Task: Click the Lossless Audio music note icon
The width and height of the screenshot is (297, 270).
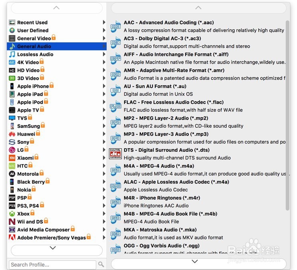Action: point(12,54)
